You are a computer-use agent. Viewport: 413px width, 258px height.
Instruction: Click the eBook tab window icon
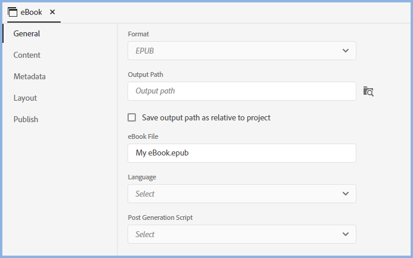click(x=12, y=12)
